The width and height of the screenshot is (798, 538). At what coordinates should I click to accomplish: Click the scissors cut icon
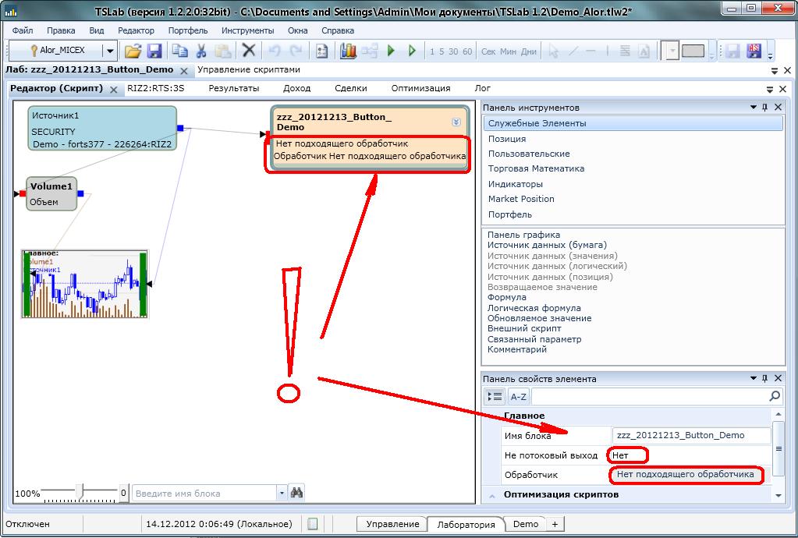[201, 51]
